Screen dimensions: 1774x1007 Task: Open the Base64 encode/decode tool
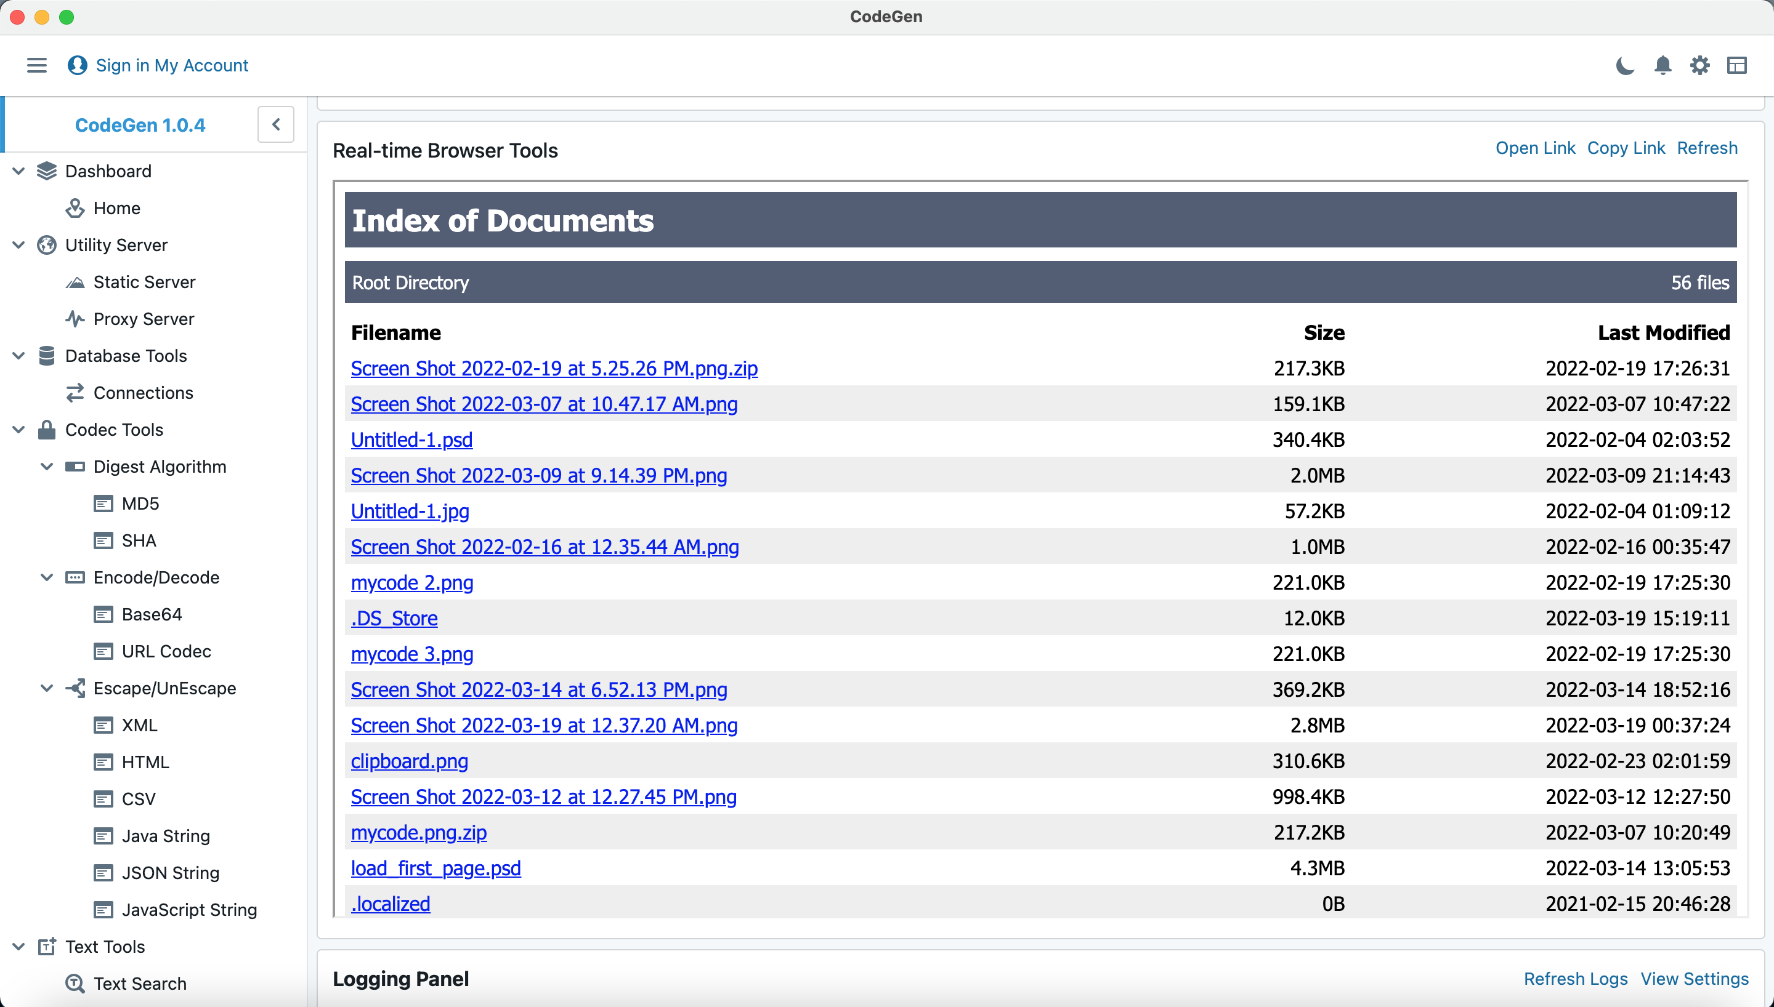click(x=151, y=614)
